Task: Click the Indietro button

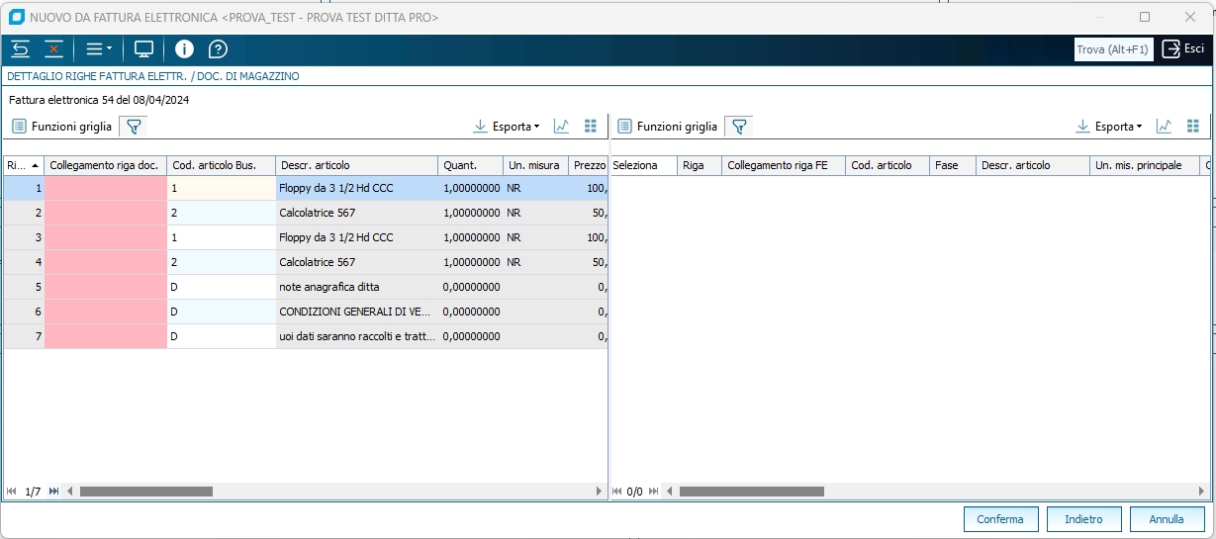Action: pyautogui.click(x=1083, y=519)
